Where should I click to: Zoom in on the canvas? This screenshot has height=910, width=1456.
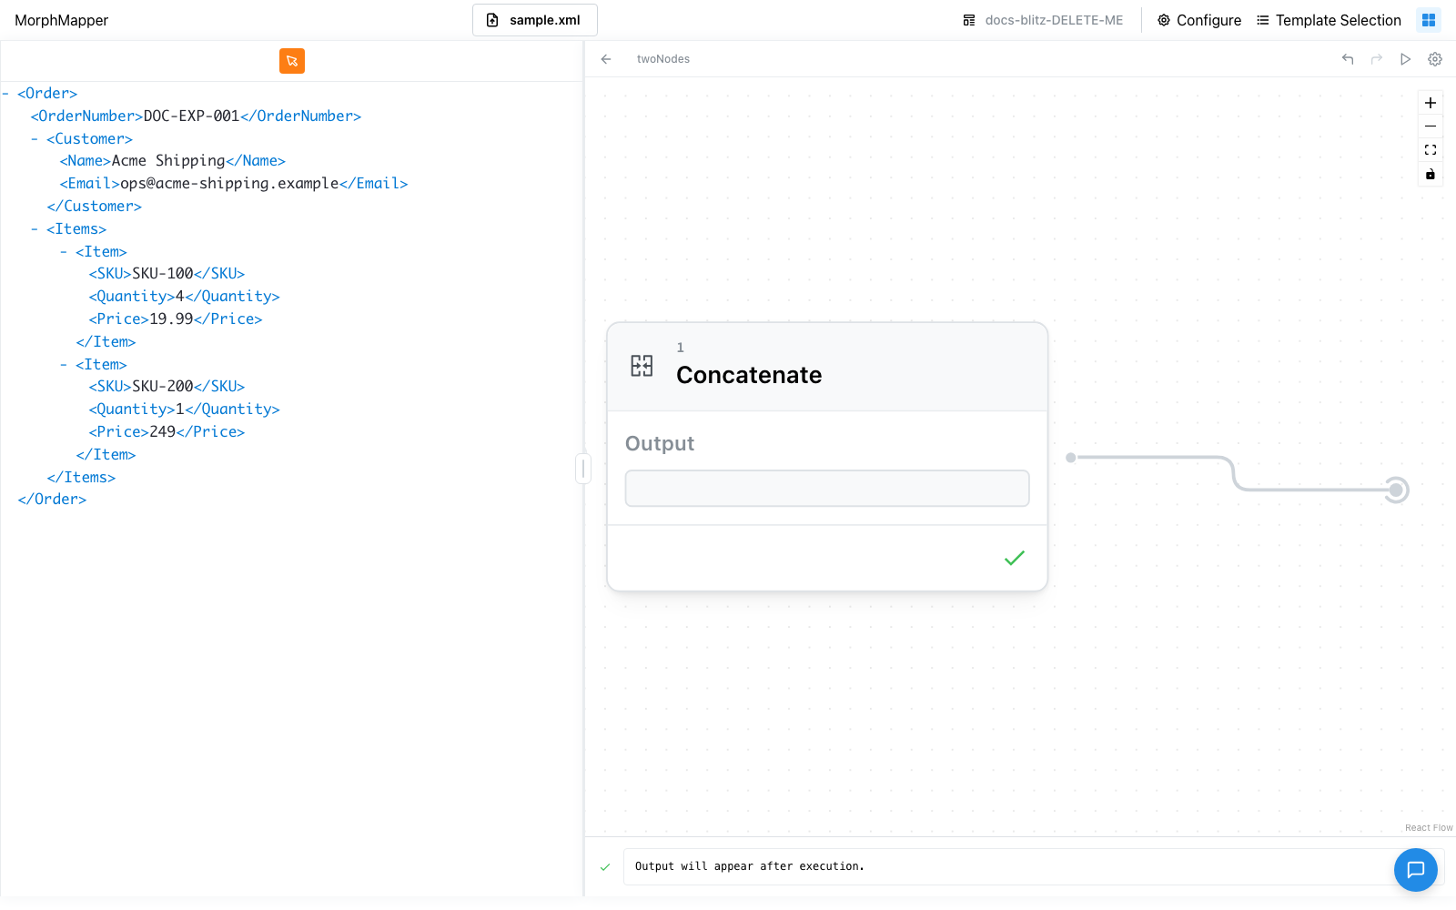(1431, 103)
